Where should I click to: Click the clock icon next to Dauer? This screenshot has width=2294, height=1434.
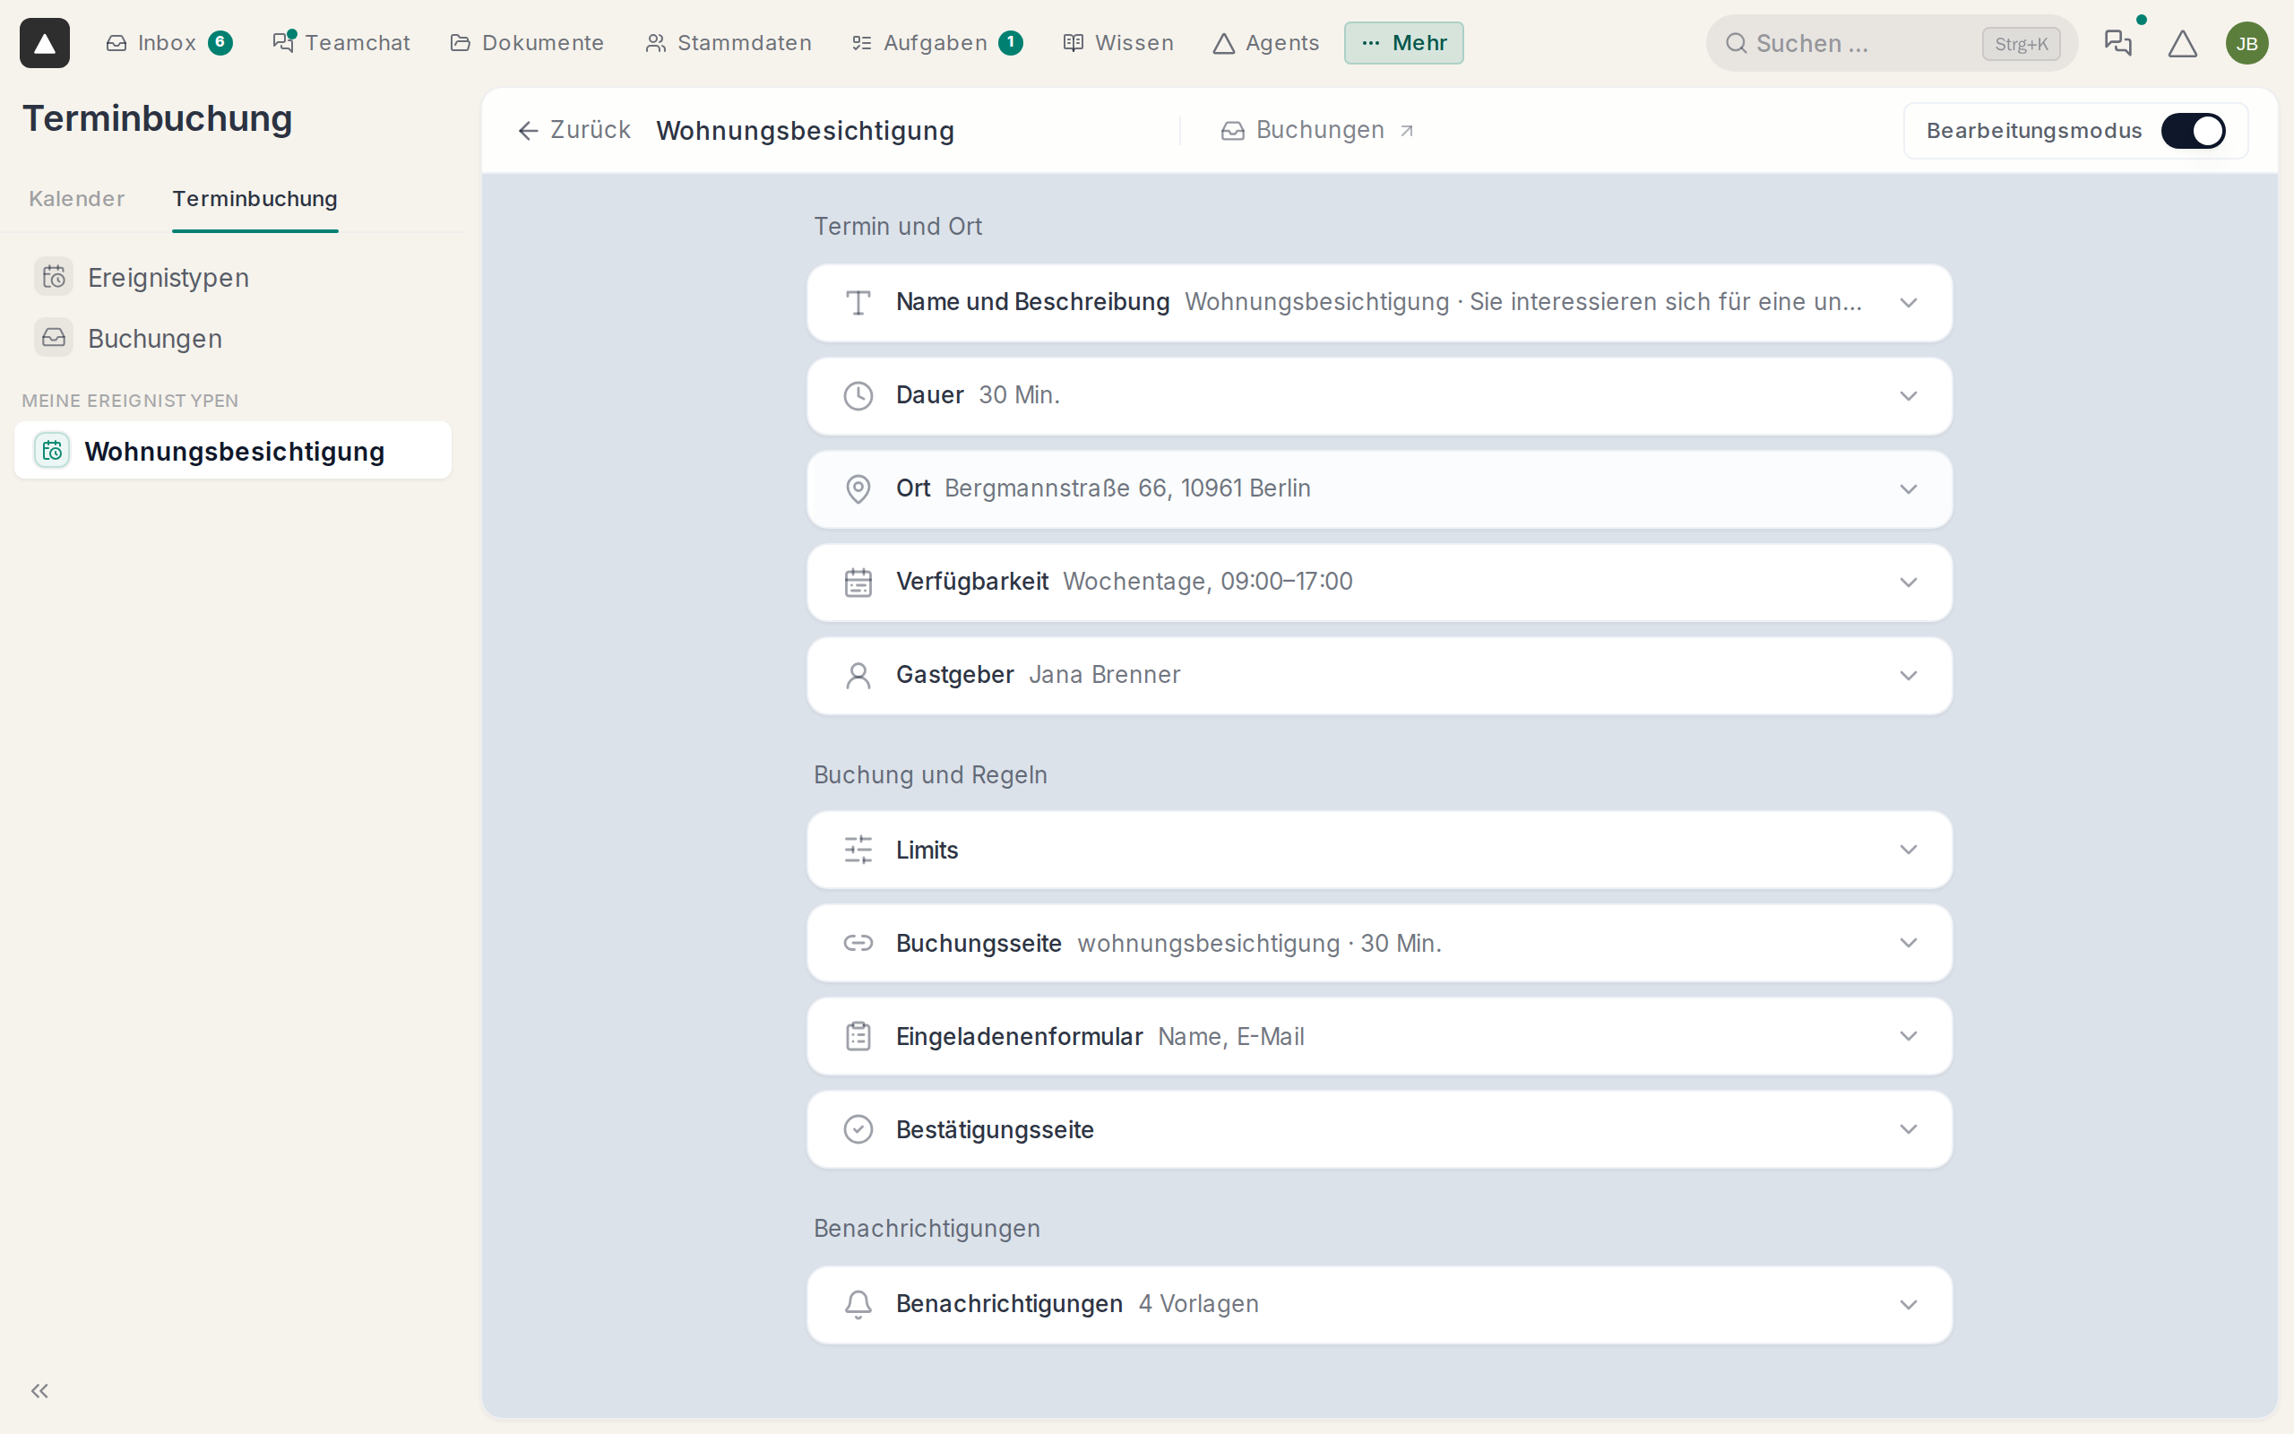858,395
